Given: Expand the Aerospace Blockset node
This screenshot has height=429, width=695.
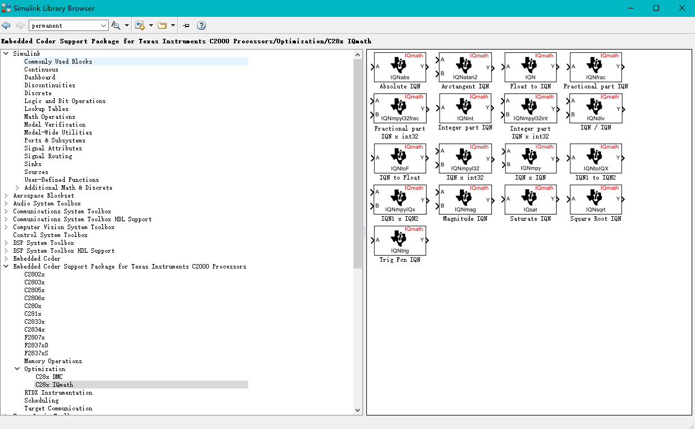Looking at the screenshot, I should 6,195.
